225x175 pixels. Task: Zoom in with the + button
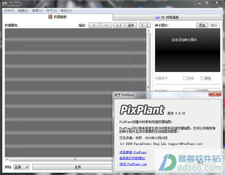94,26
